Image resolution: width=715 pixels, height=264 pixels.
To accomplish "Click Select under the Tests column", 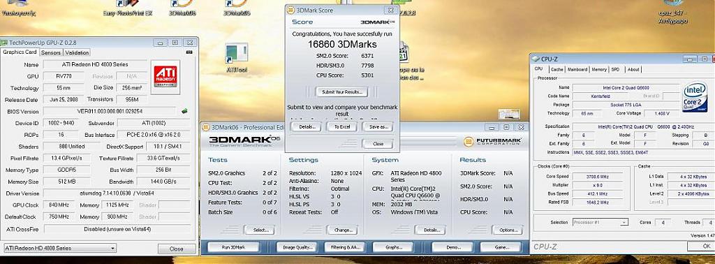I will point(260,230).
